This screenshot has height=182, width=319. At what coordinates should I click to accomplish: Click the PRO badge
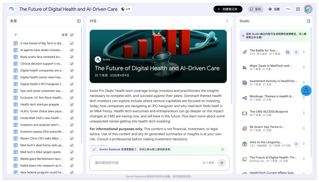pyautogui.click(x=288, y=9)
